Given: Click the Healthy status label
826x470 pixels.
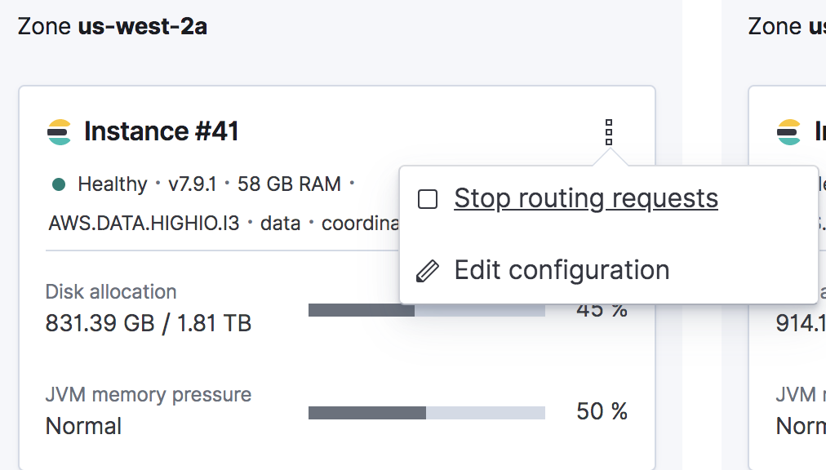Looking at the screenshot, I should (x=113, y=184).
